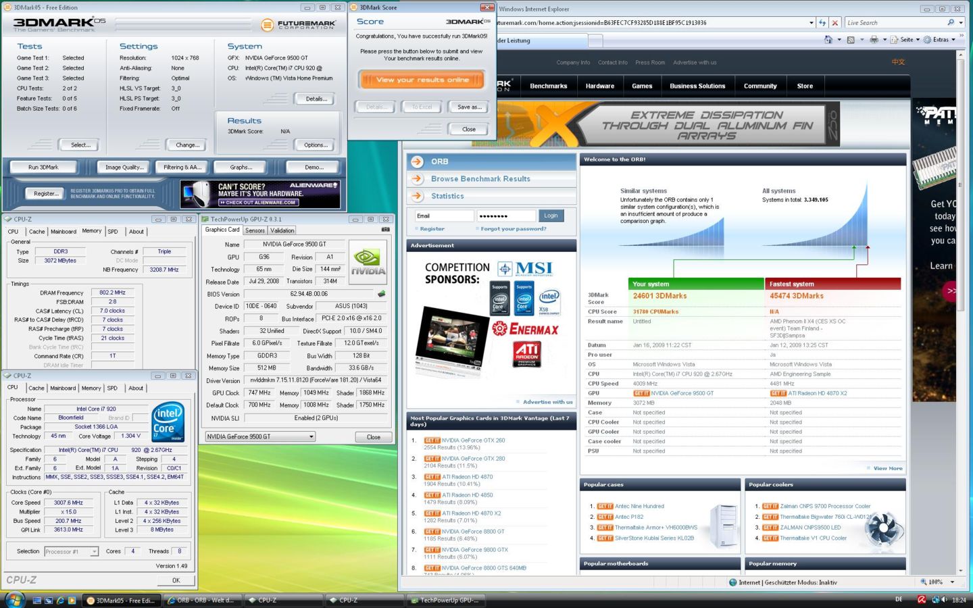The image size is (973, 608).
Task: Click the Statistics arrow icon
Action: [x=418, y=196]
